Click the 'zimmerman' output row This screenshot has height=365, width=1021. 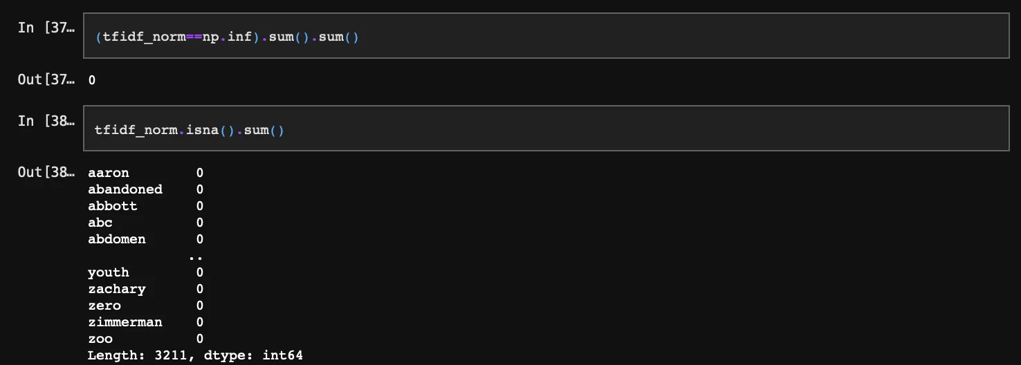[x=125, y=322]
